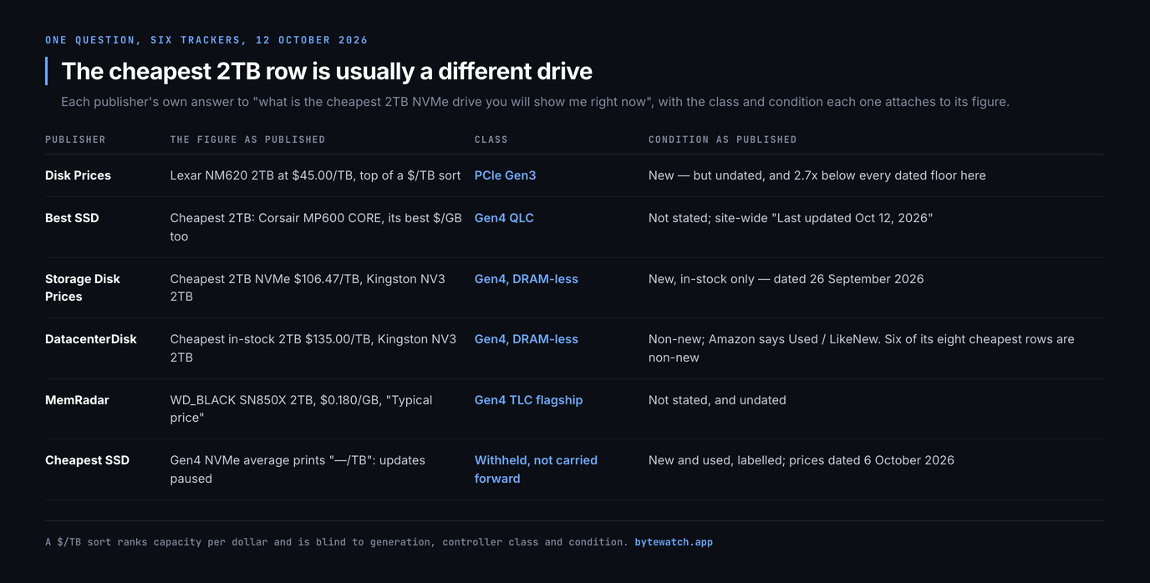The image size is (1150, 583).
Task: Click the Lexar NM620 2TB figure cell
Action: coord(315,175)
